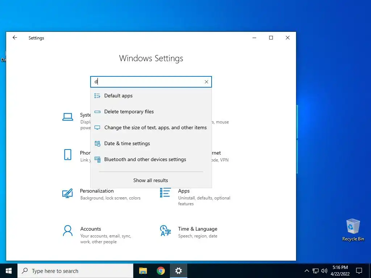
Task: Launch Google Chrome from the taskbar
Action: 161,271
